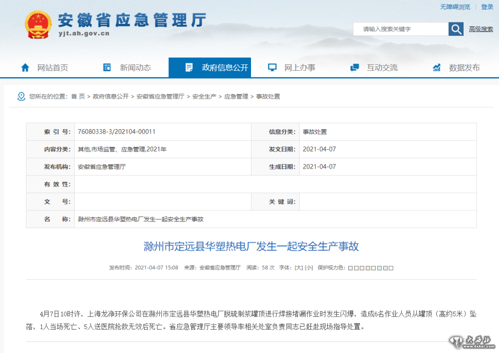Image resolution: width=499 pixels, height=353 pixels.
Task: Select the last eye-protection color swatch
Action: click(x=391, y=268)
